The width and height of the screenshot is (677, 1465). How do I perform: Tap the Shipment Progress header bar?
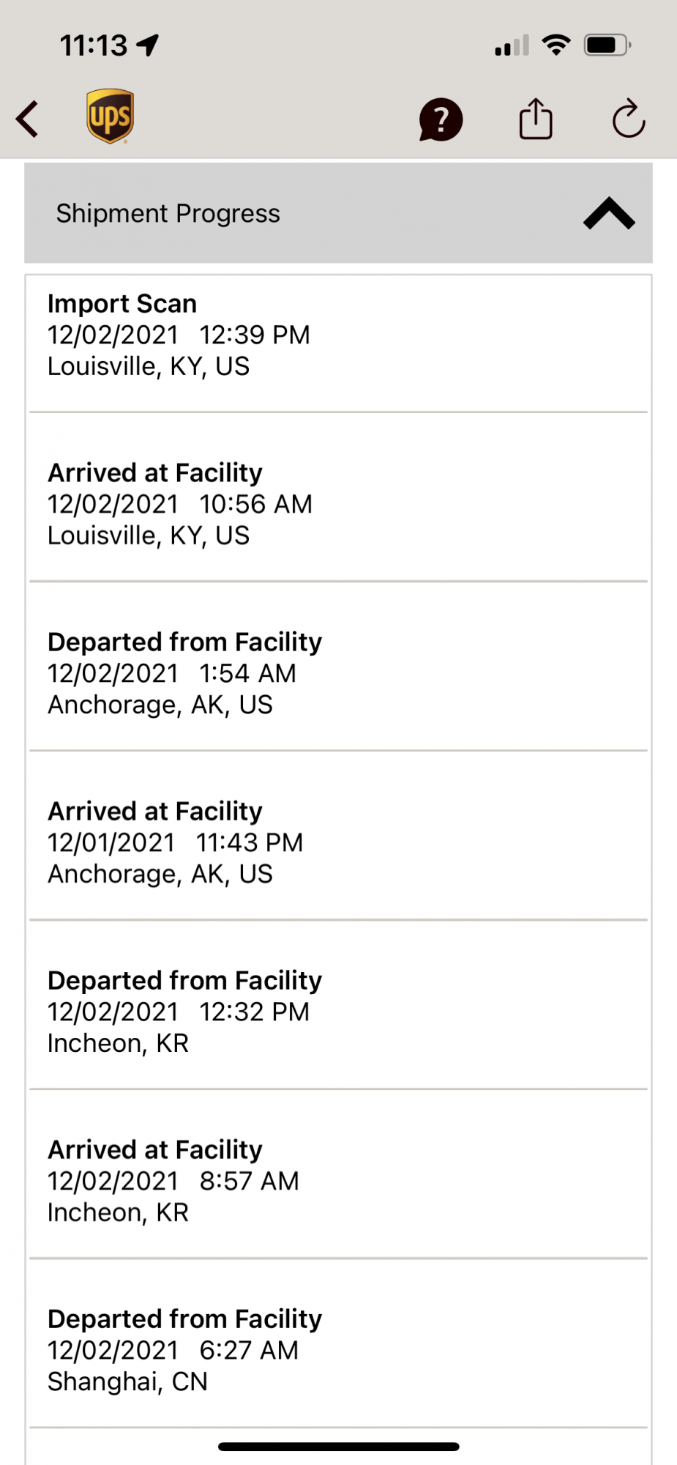pos(293,213)
